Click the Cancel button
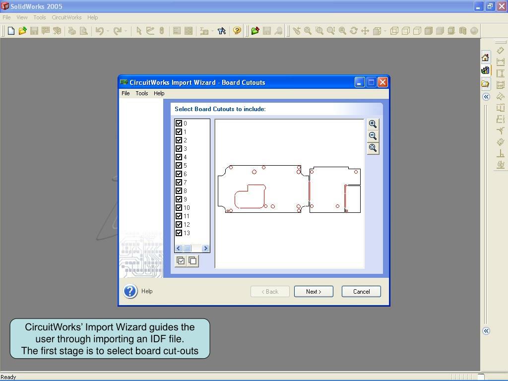The image size is (508, 381). pyautogui.click(x=361, y=292)
